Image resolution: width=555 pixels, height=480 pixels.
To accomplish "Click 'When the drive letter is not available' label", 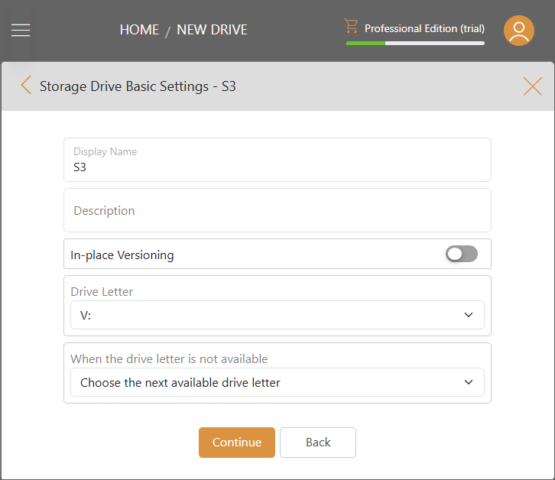I will (x=169, y=359).
